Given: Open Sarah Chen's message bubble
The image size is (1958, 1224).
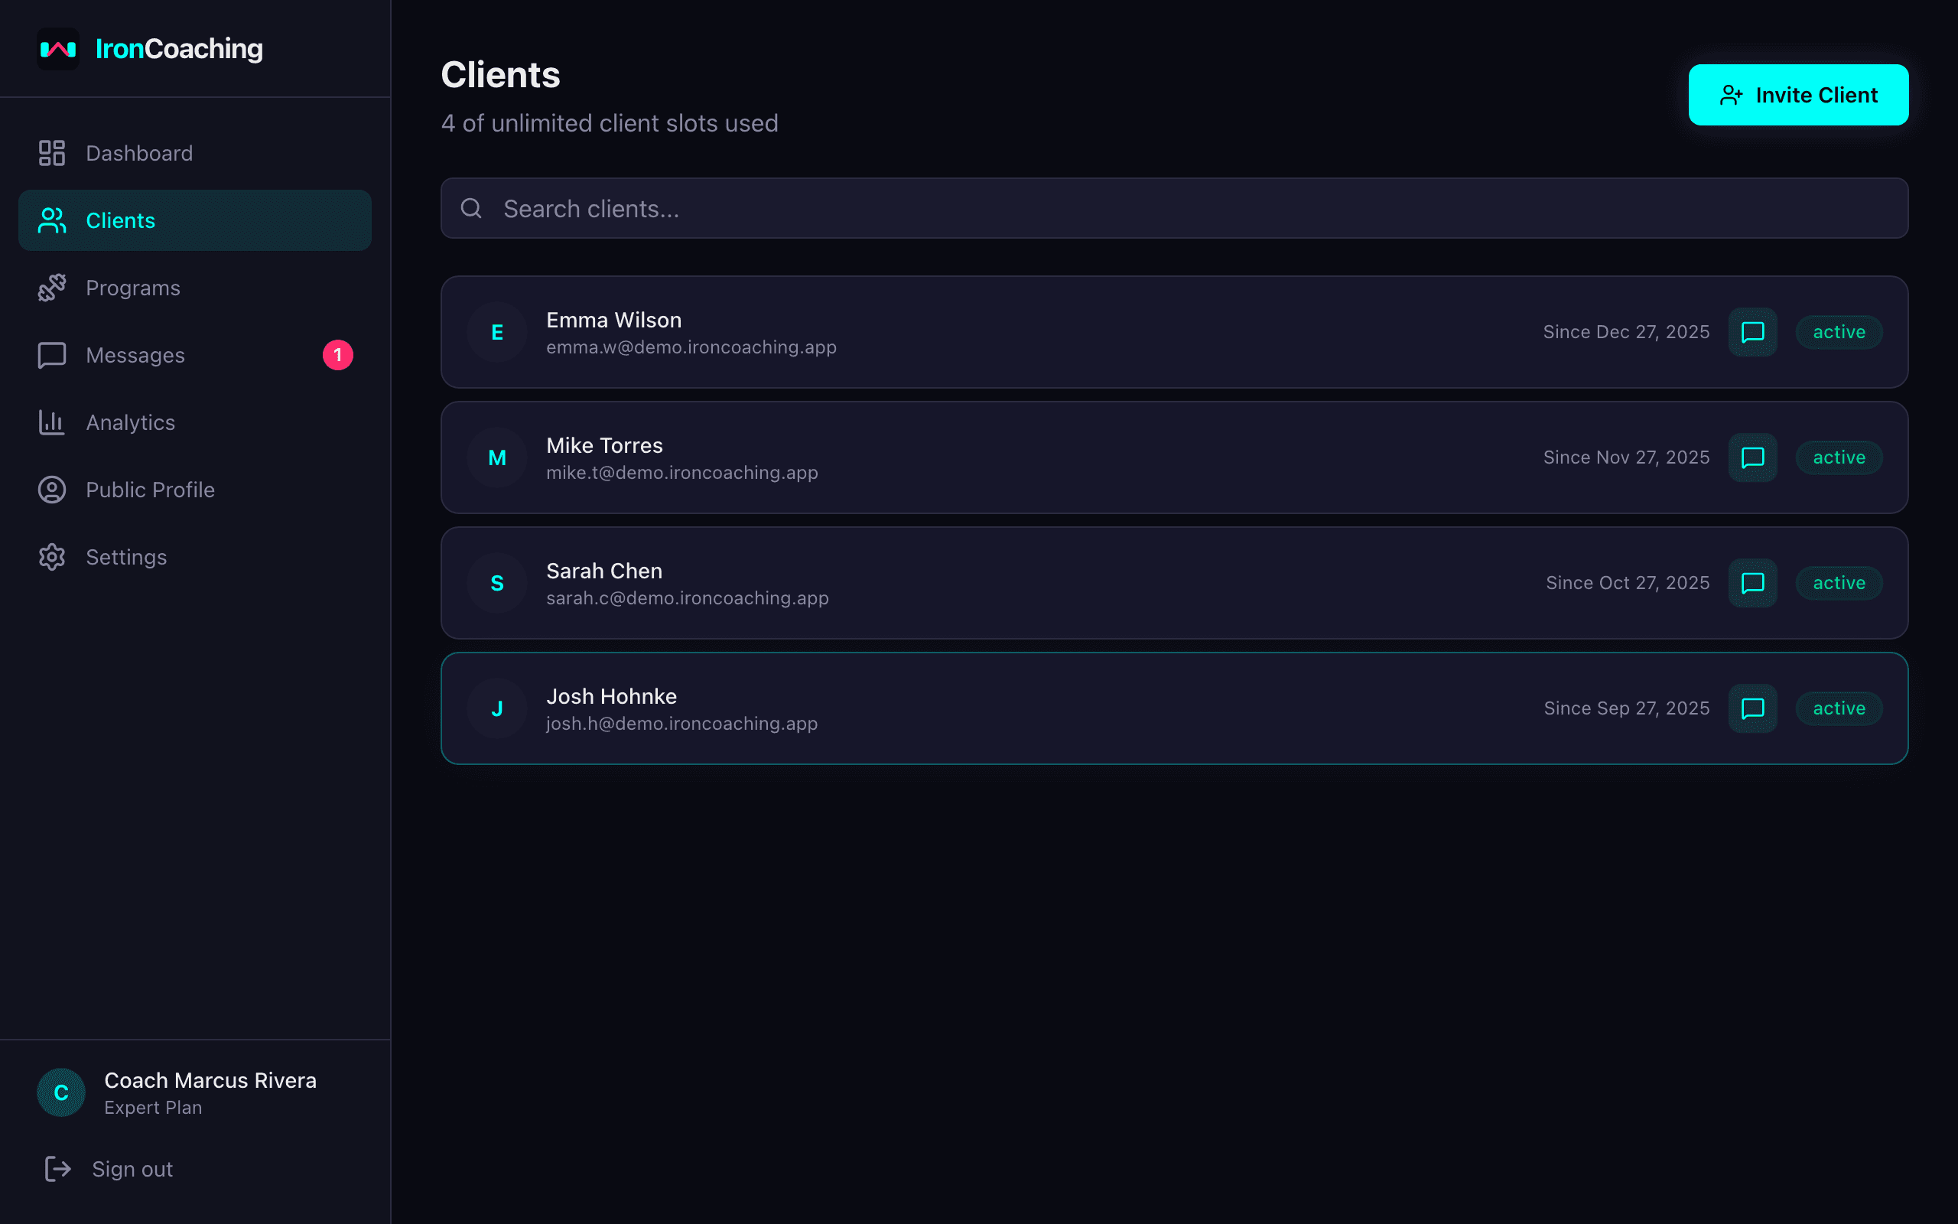Looking at the screenshot, I should pos(1752,582).
